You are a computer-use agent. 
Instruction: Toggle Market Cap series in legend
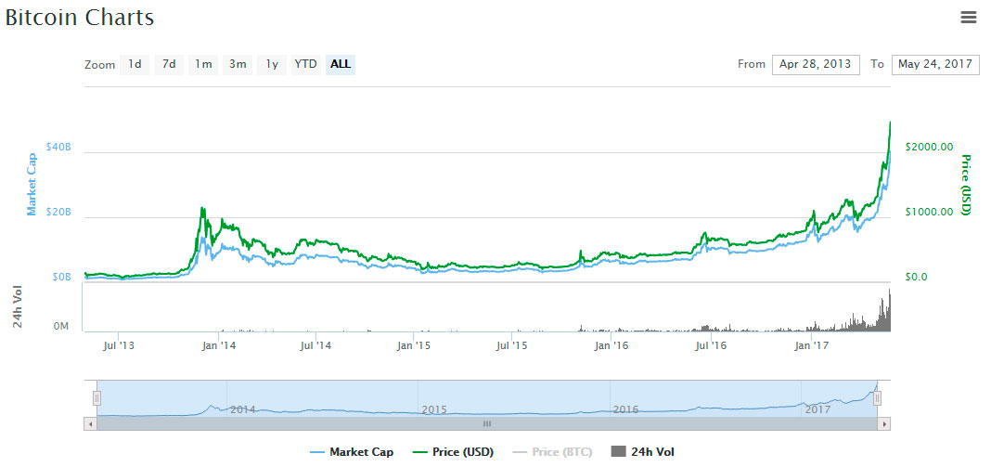[352, 452]
